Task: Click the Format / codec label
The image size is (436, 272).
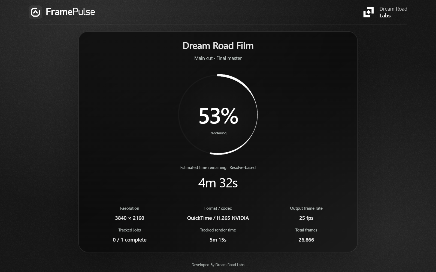Action: point(218,208)
